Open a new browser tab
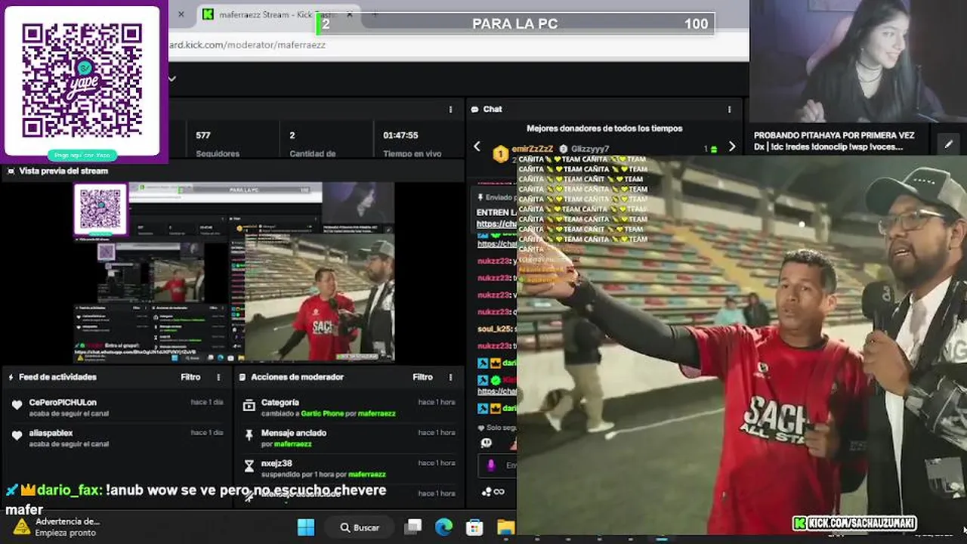This screenshot has height=544, width=967. (x=374, y=14)
